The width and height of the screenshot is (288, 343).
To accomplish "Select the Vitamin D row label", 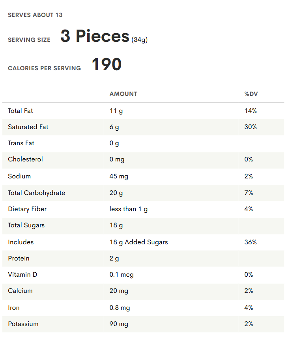I will pos(22,275).
